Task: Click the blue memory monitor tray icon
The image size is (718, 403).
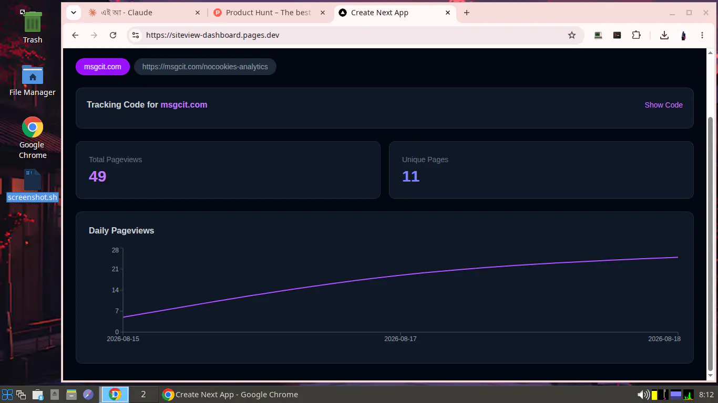Action: pos(676,395)
